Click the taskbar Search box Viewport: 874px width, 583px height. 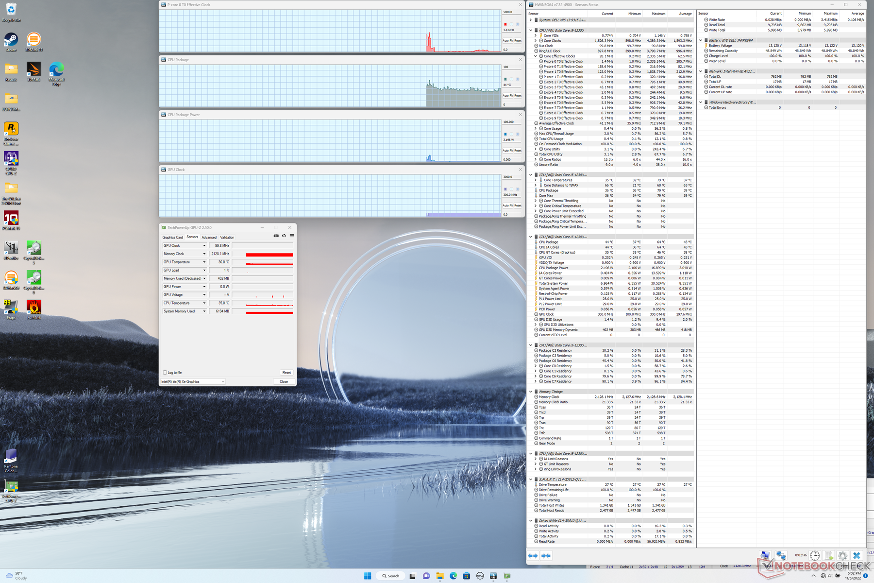pos(390,576)
